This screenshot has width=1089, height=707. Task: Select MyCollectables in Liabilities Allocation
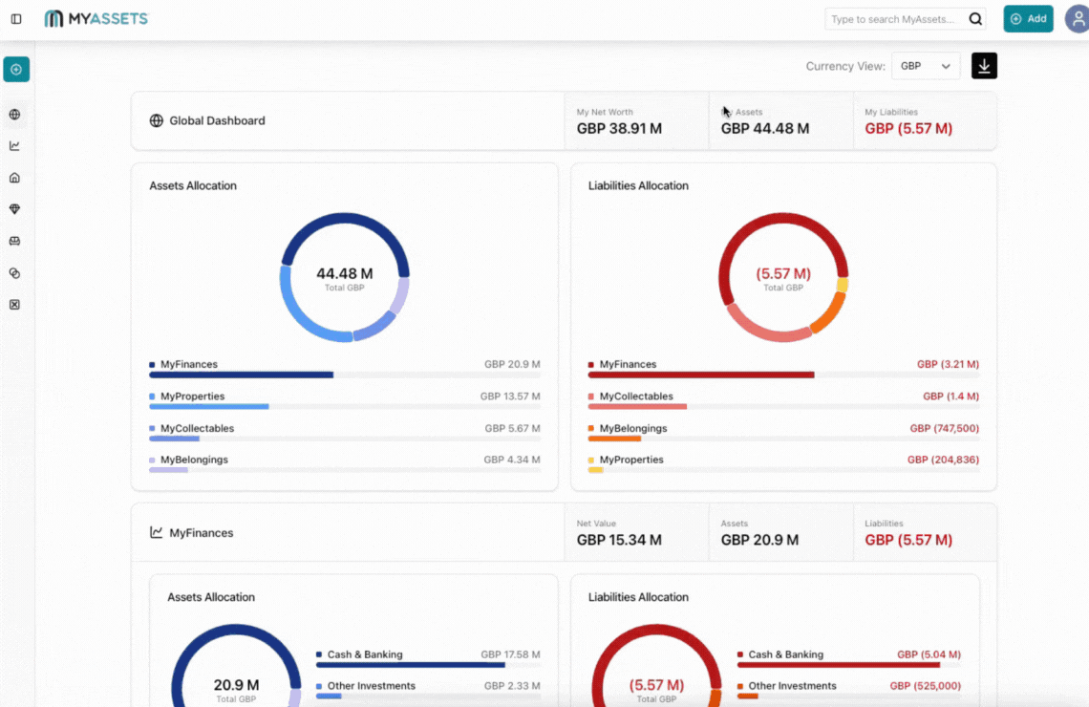pyautogui.click(x=636, y=396)
